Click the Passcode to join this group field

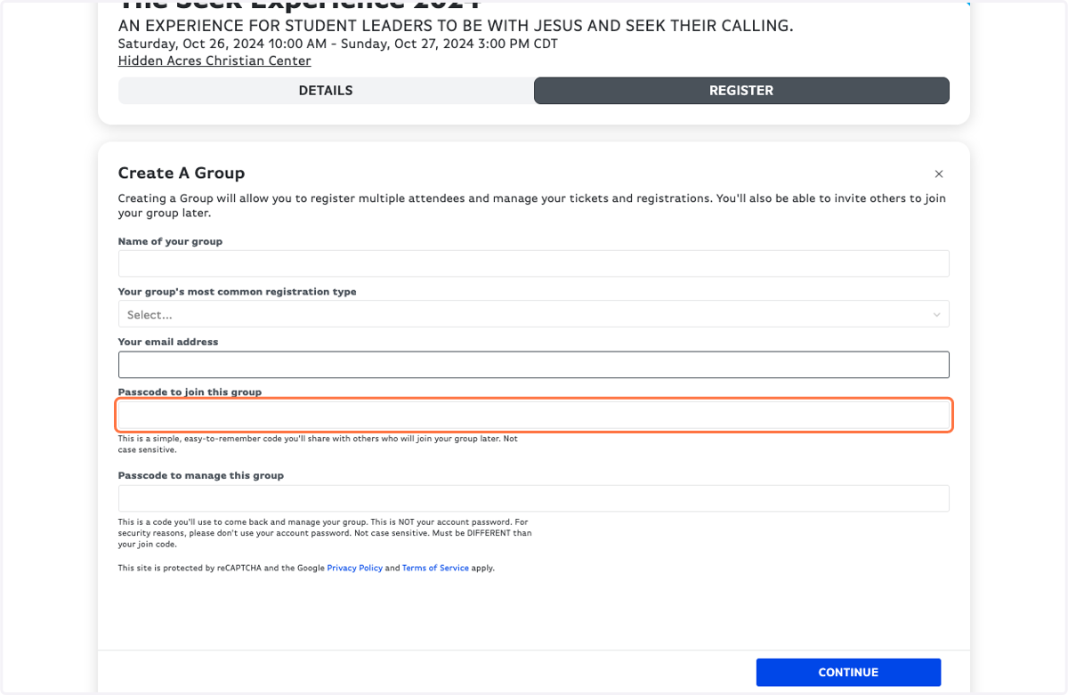534,415
